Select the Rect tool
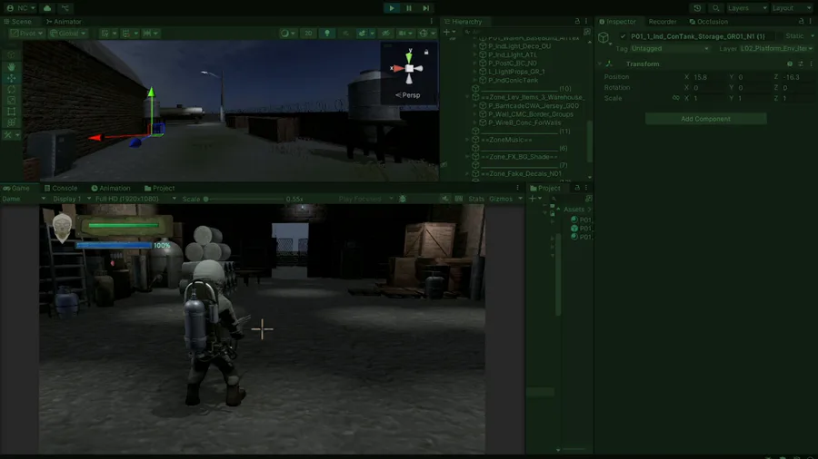Image resolution: width=818 pixels, height=459 pixels. 11,112
